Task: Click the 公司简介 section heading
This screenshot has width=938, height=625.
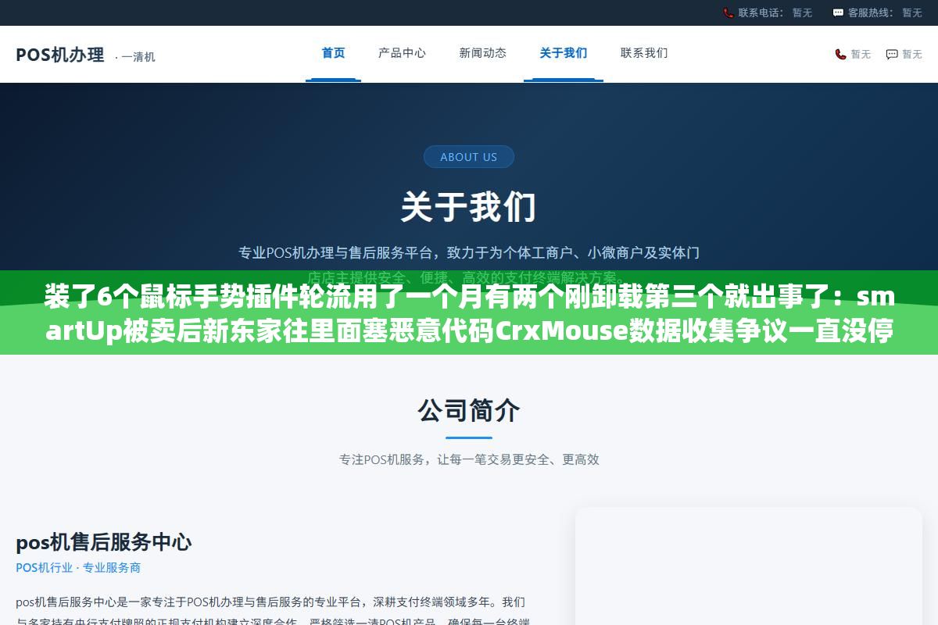Action: point(469,410)
